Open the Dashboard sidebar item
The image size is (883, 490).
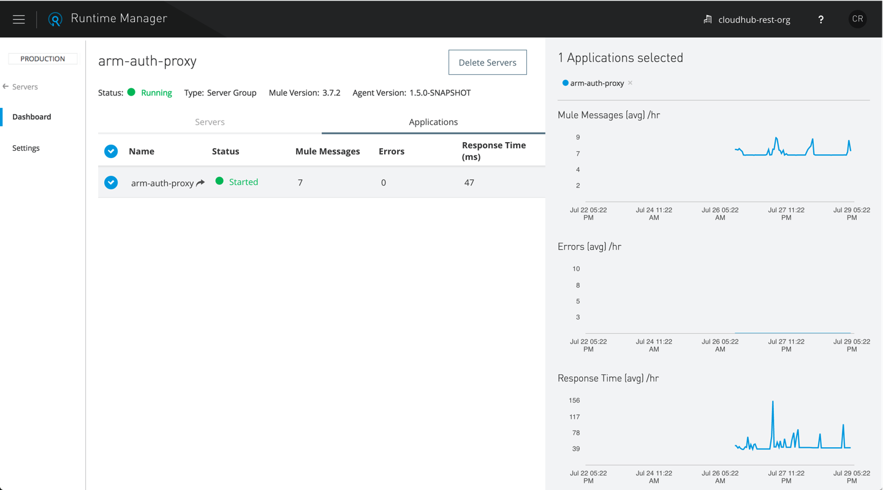click(x=32, y=117)
